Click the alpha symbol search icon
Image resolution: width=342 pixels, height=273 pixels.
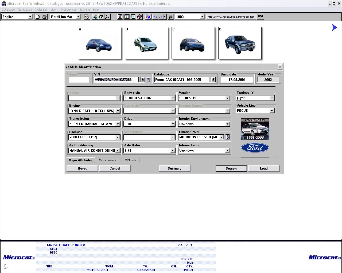click(101, 17)
